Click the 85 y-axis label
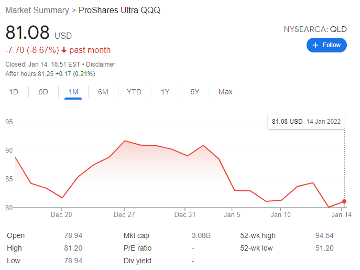The height and width of the screenshot is (270, 360). pos(9,179)
